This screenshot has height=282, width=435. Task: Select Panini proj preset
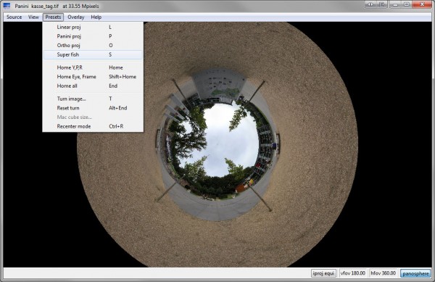[x=93, y=36]
